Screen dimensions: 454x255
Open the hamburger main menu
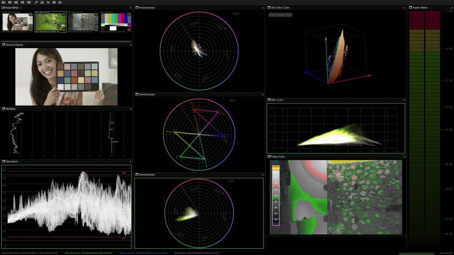(3, 2)
